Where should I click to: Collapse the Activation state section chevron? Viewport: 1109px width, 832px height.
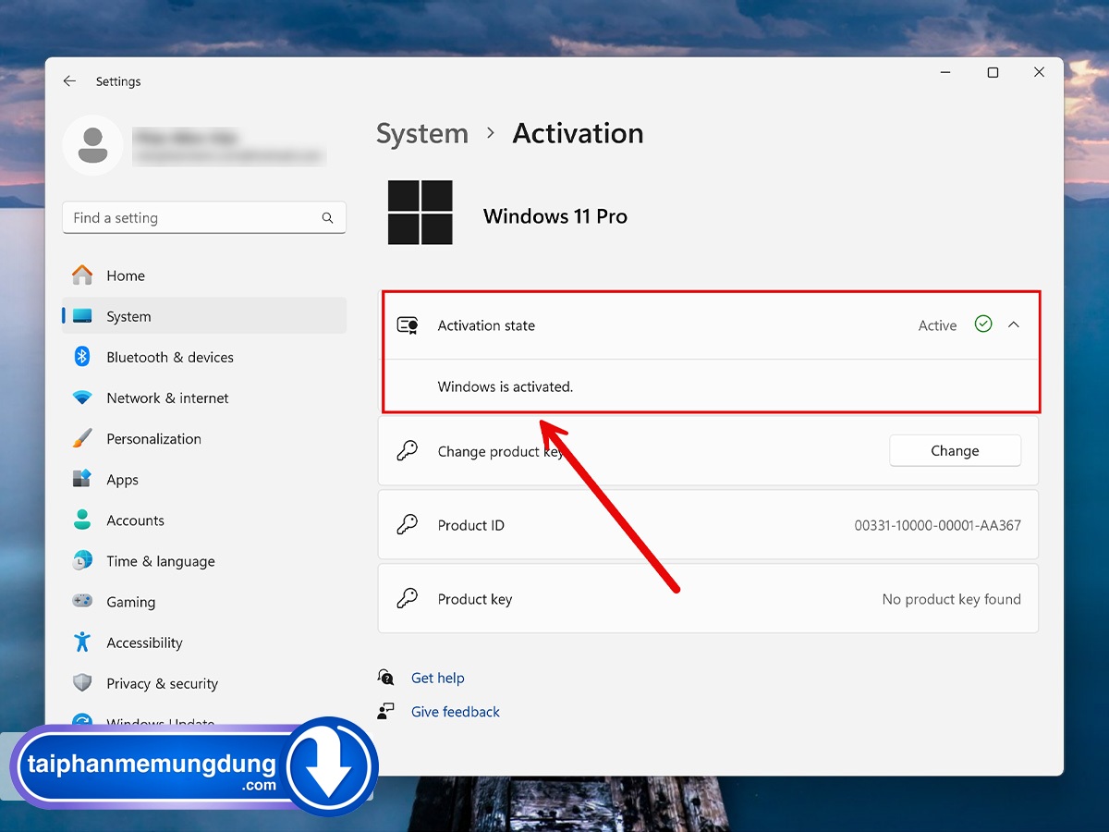[x=1014, y=324]
